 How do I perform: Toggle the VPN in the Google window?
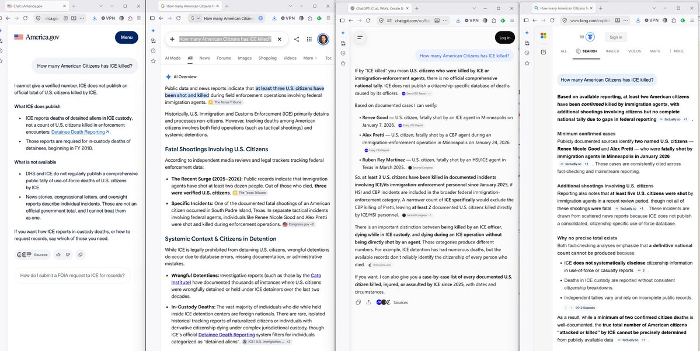pos(288,18)
